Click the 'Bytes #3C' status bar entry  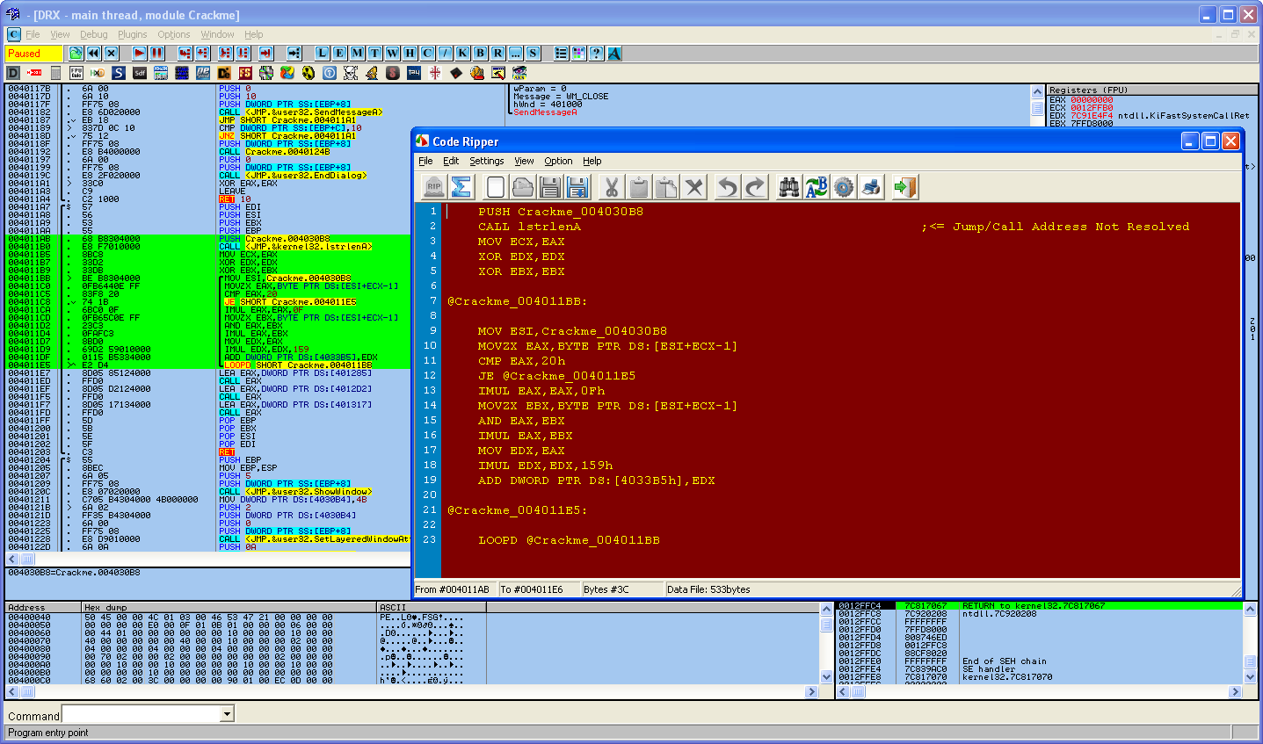(606, 589)
